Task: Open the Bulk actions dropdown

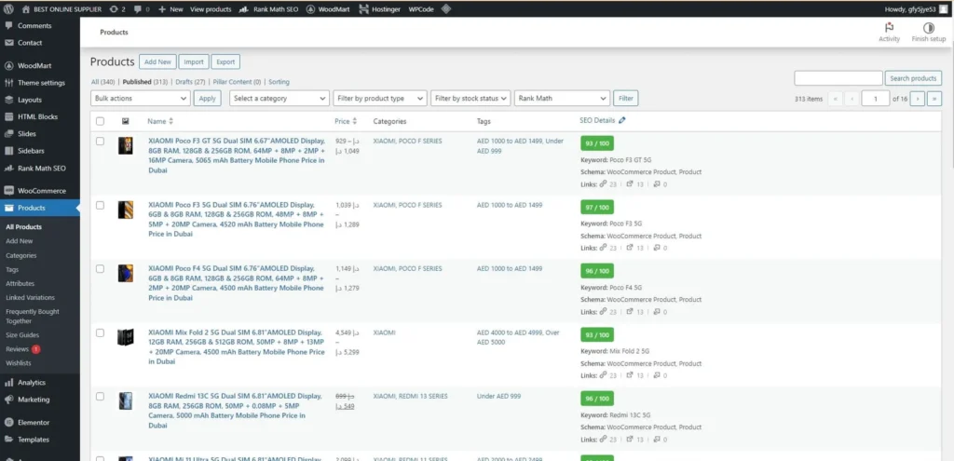Action: (x=141, y=98)
